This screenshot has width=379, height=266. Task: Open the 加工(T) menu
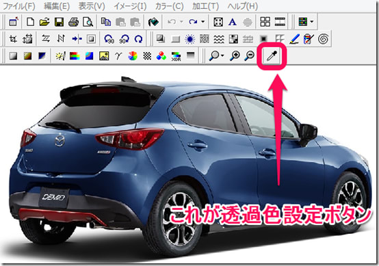(205, 6)
